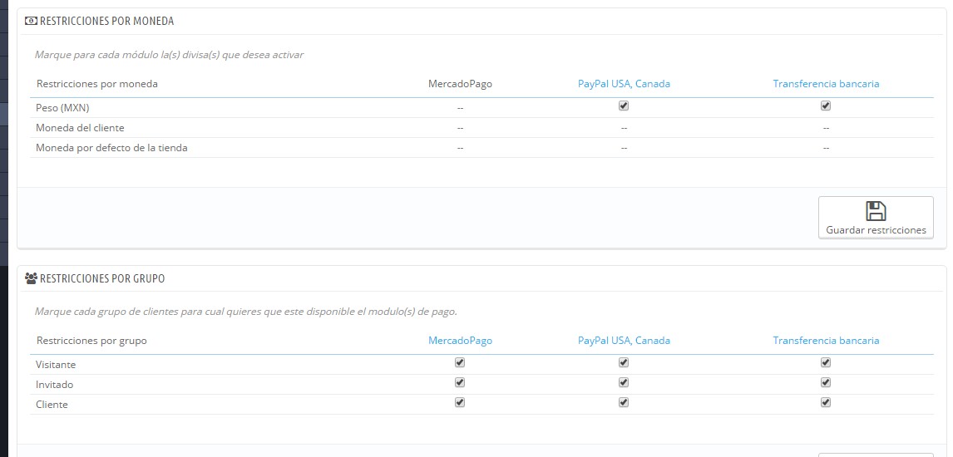Open Transferencia bancaria link in group table
Image resolution: width=953 pixels, height=457 pixels.
[x=826, y=341]
